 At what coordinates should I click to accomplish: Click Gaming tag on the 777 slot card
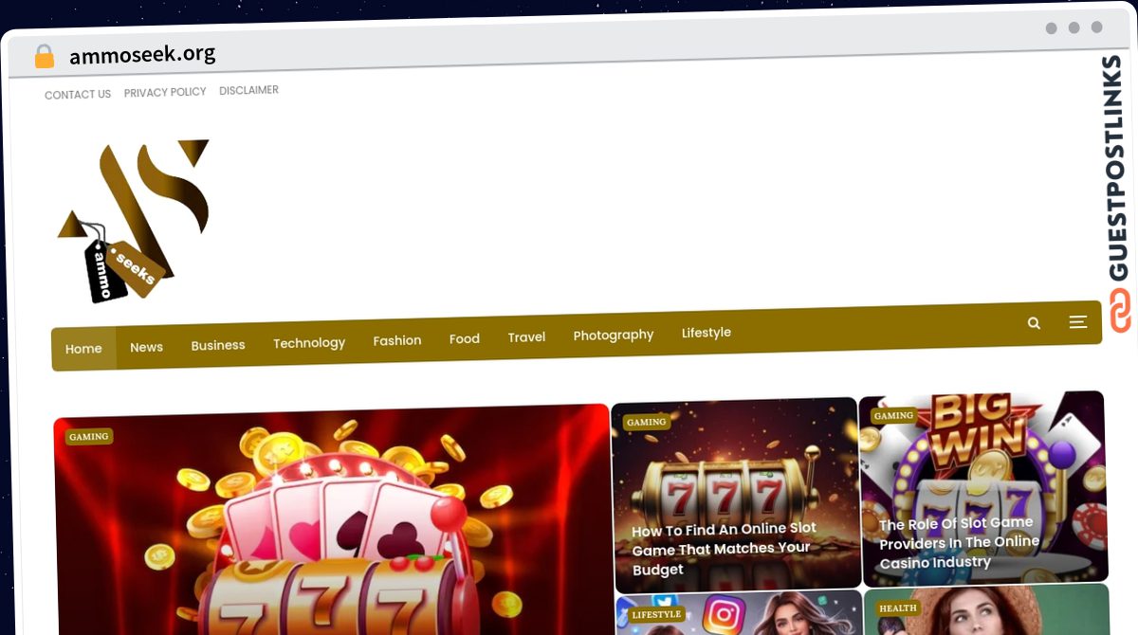(647, 423)
